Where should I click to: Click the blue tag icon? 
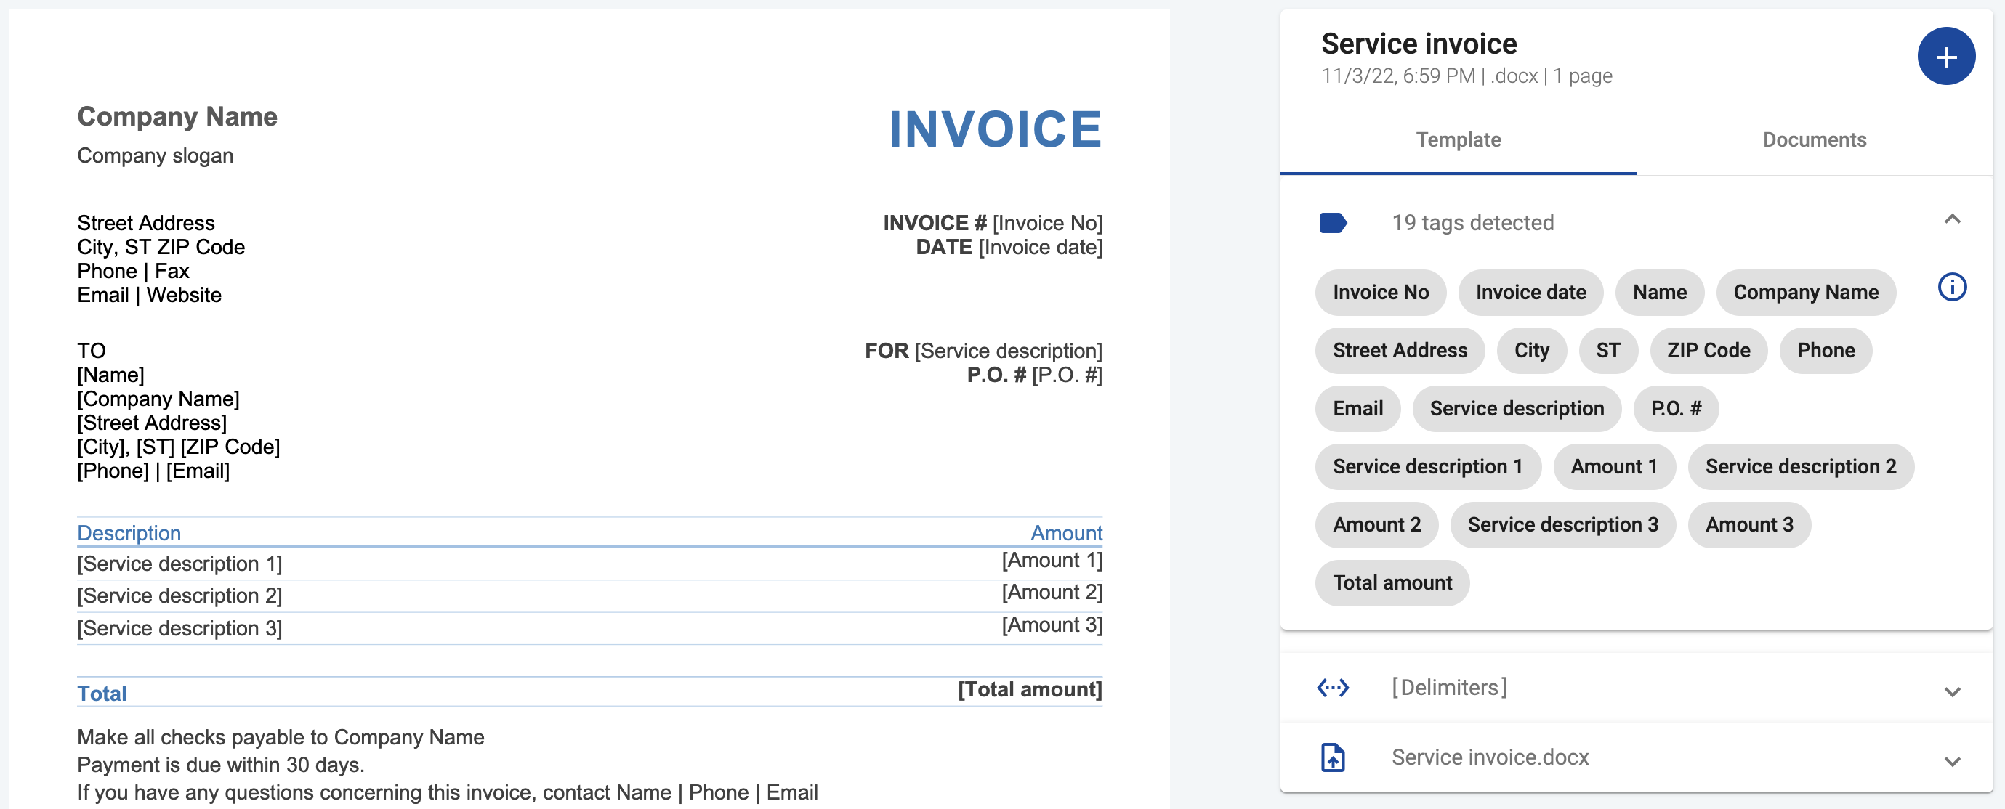click(1333, 223)
